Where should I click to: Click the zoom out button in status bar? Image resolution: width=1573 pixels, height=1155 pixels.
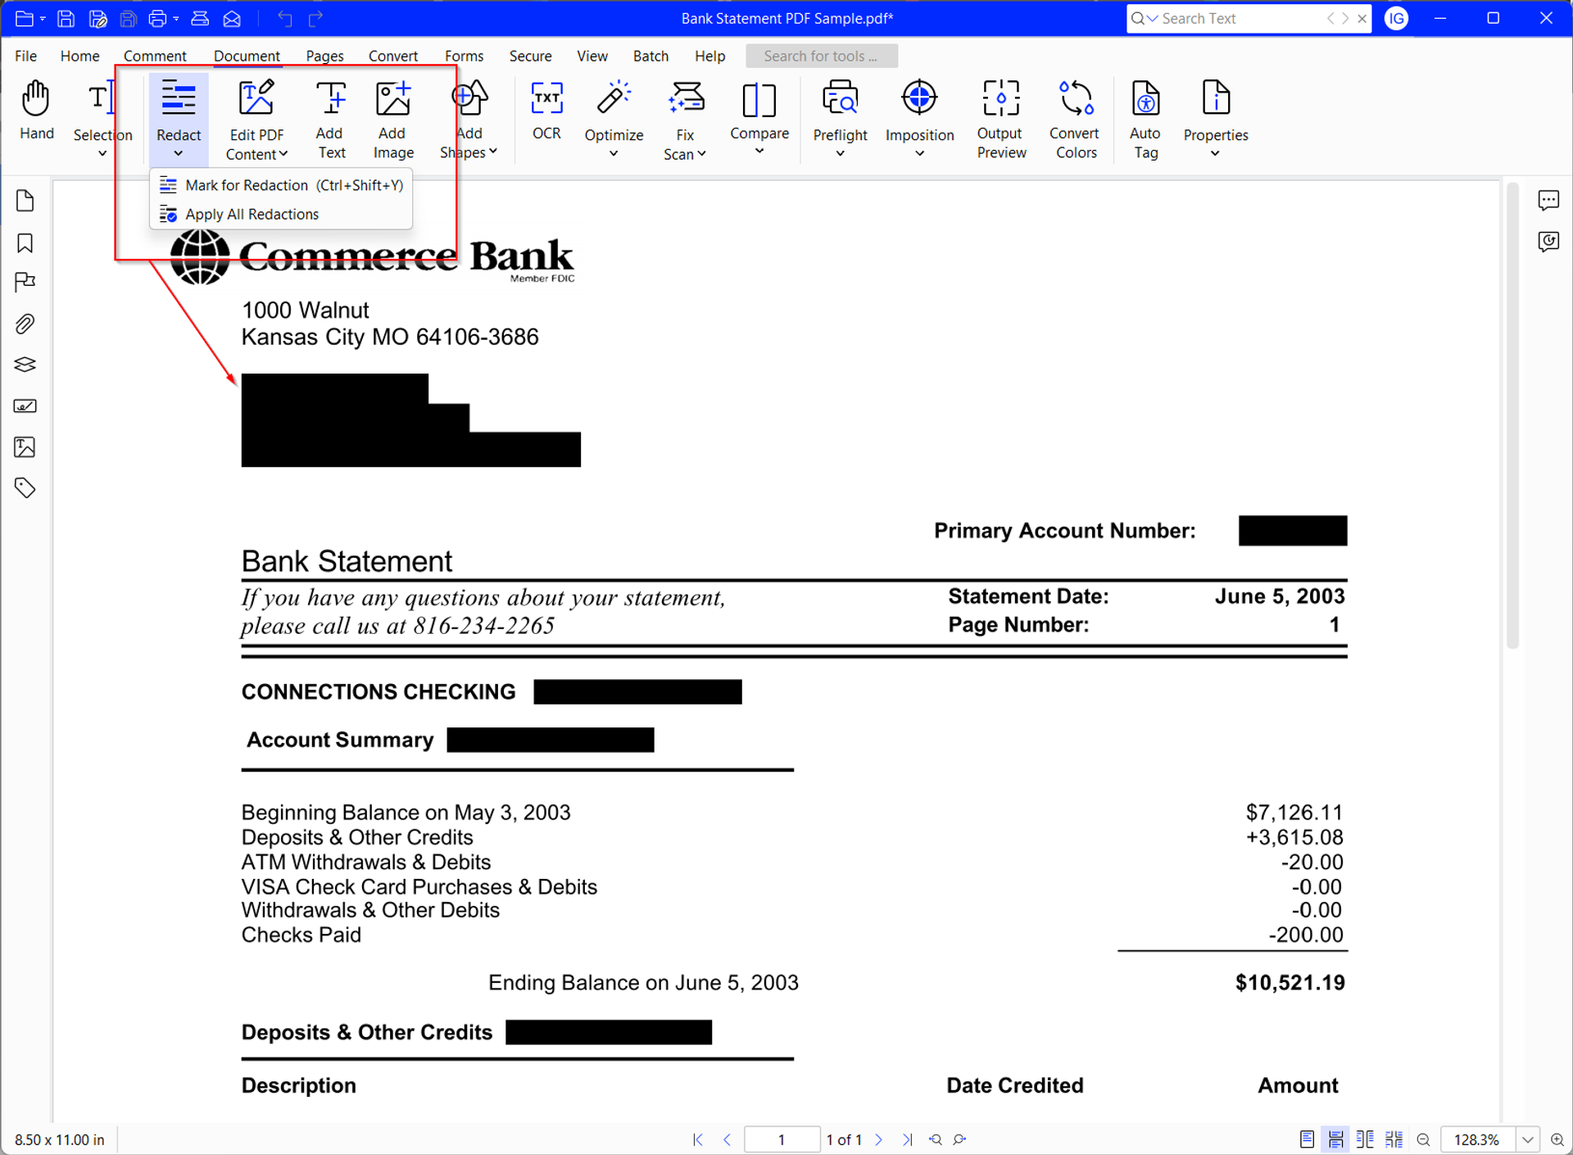[1423, 1139]
